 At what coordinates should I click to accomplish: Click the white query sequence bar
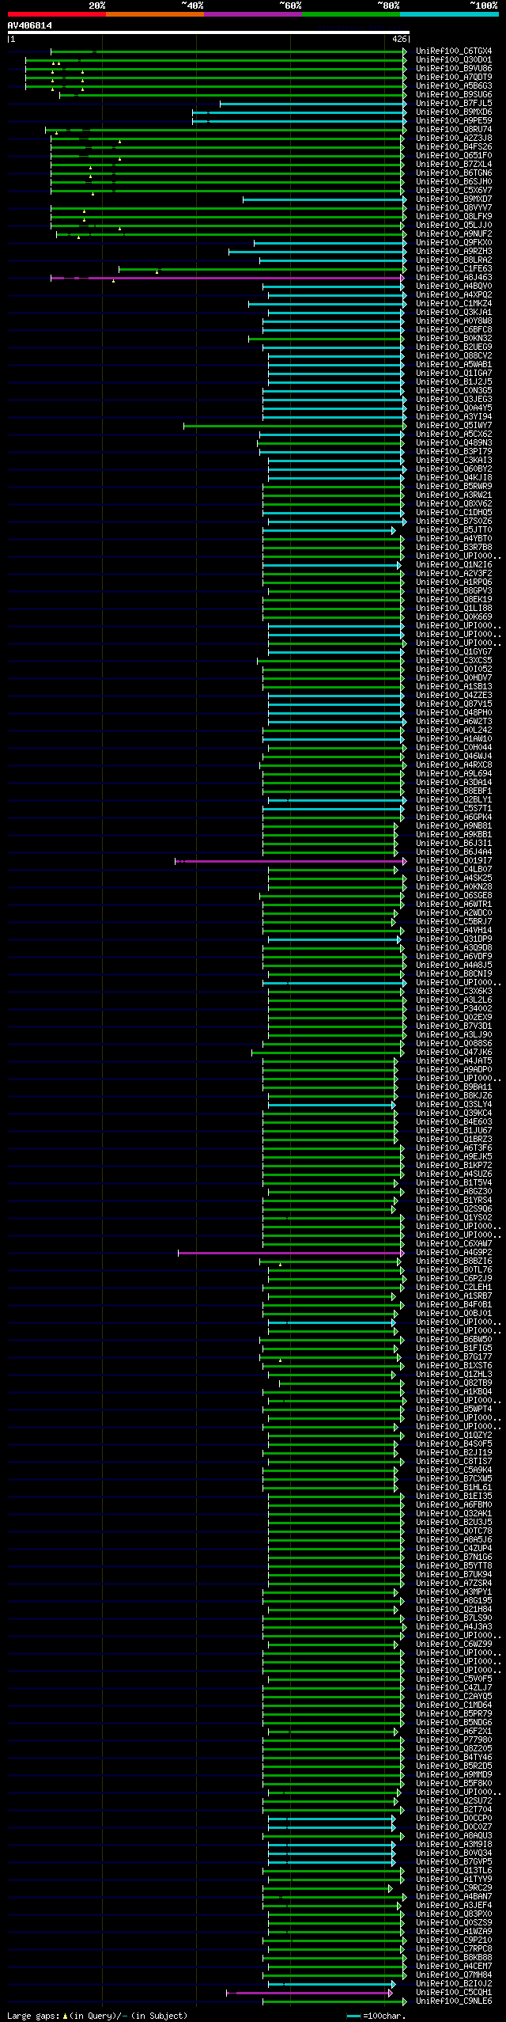click(208, 32)
